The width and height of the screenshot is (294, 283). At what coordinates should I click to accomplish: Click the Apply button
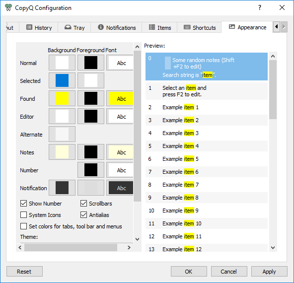[269, 272]
